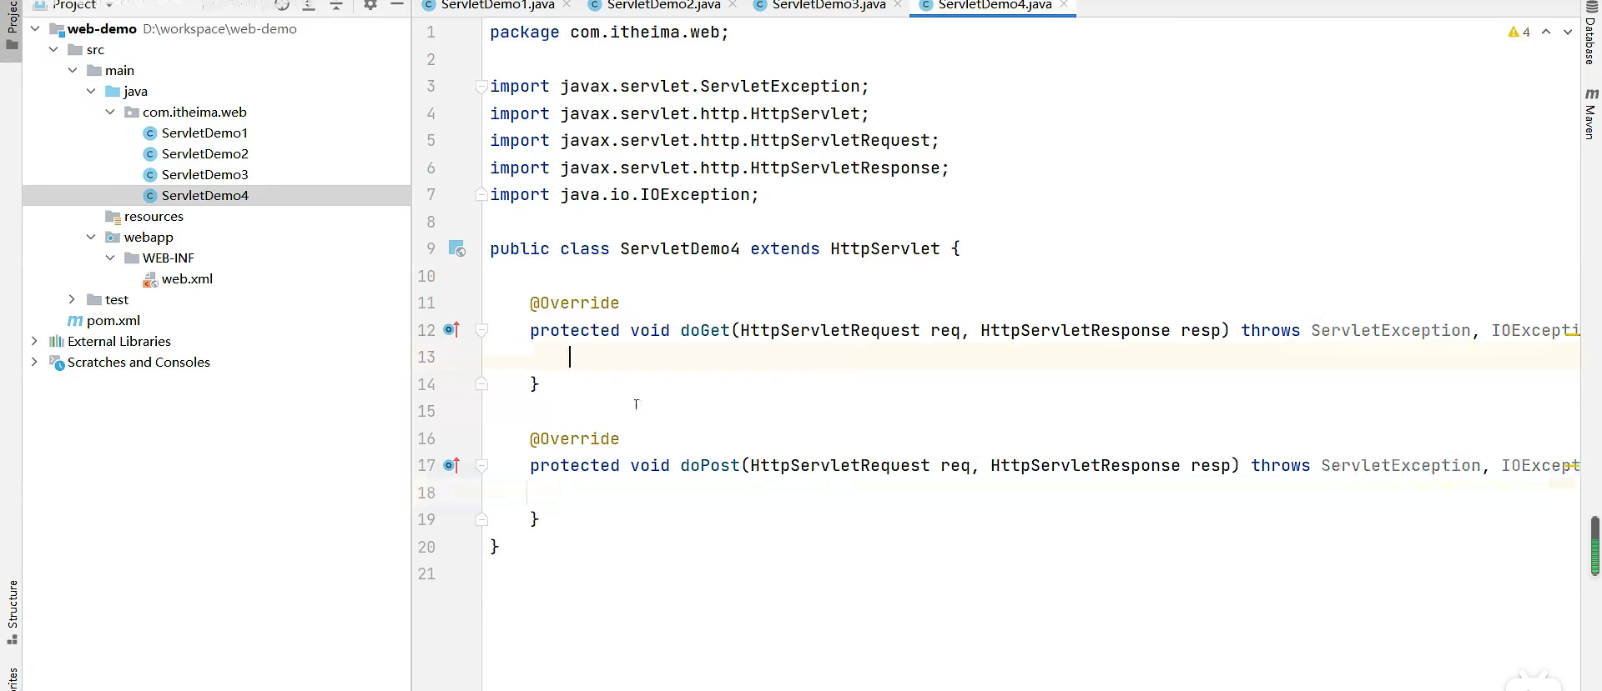Screen dimensions: 1602x691
Task: Select web.xml file in tree
Action: (x=178, y=279)
